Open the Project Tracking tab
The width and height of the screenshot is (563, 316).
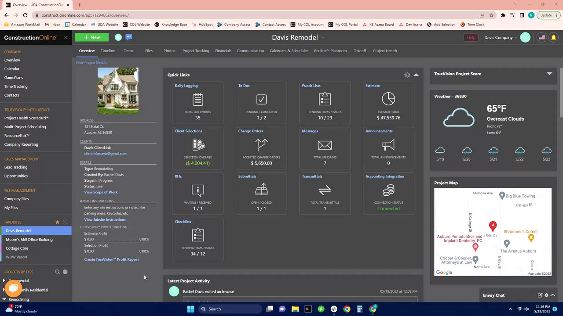[x=196, y=51]
